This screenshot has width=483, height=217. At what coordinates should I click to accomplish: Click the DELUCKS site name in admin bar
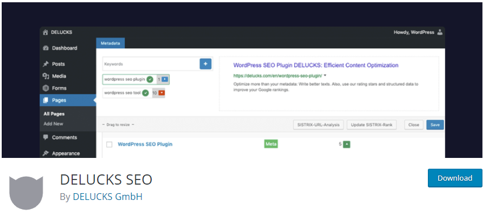[x=62, y=32]
